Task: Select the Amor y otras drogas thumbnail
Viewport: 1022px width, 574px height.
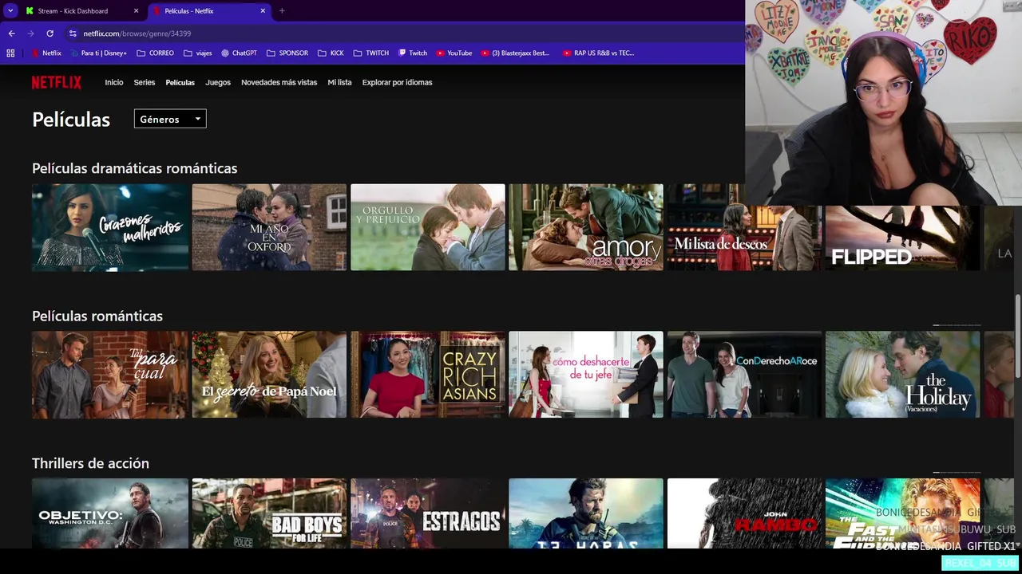Action: coord(586,227)
